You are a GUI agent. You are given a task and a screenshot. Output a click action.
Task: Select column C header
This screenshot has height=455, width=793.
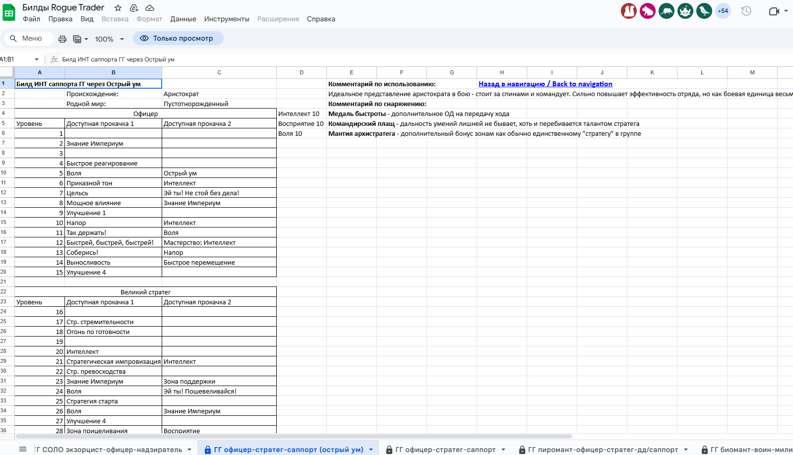click(x=219, y=72)
